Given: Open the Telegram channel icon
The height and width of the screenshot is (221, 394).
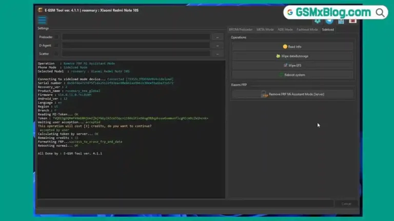Looking at the screenshot, I should click(x=329, y=21).
